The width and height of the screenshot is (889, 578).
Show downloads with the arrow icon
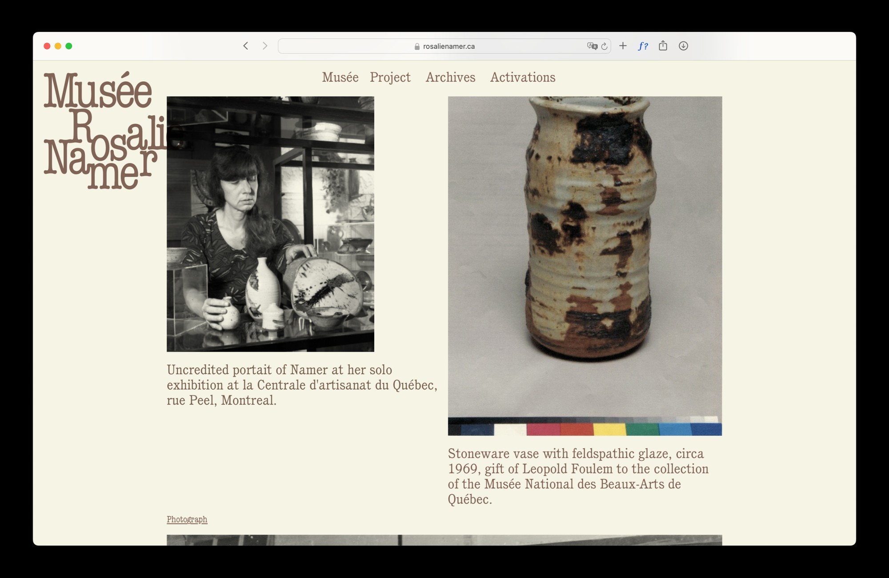[683, 46]
